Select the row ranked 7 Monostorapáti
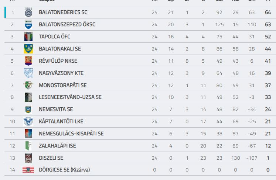The height and width of the screenshot is (180, 276). [140, 85]
